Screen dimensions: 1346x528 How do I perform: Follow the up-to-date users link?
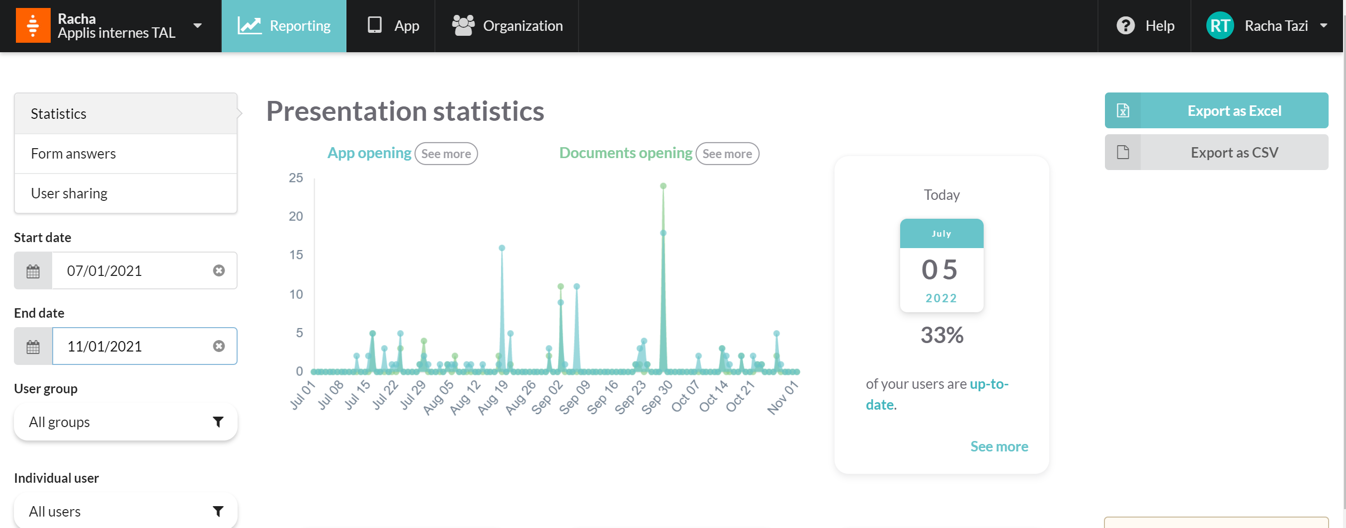click(936, 394)
